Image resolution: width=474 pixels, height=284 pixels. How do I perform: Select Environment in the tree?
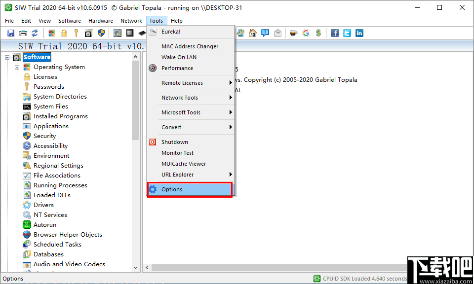[51, 156]
